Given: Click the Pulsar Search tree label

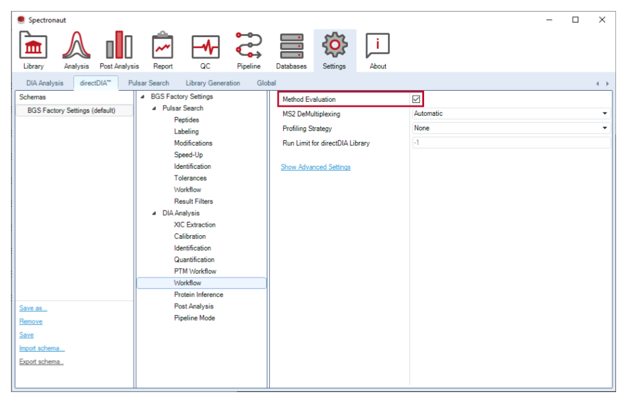Looking at the screenshot, I should (x=183, y=108).
